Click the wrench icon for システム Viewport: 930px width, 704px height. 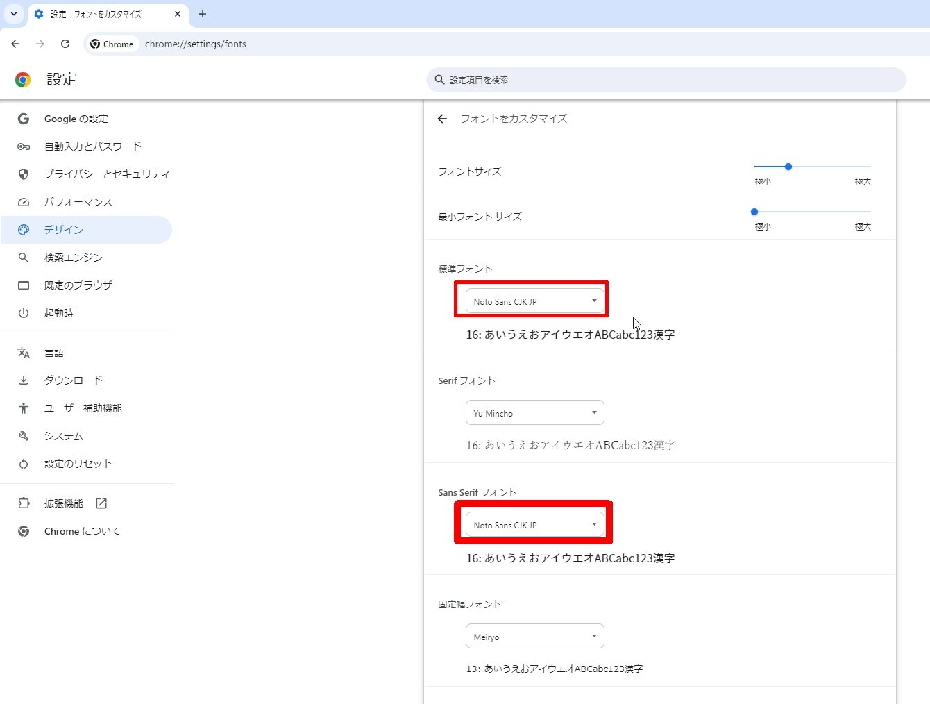tap(24, 436)
